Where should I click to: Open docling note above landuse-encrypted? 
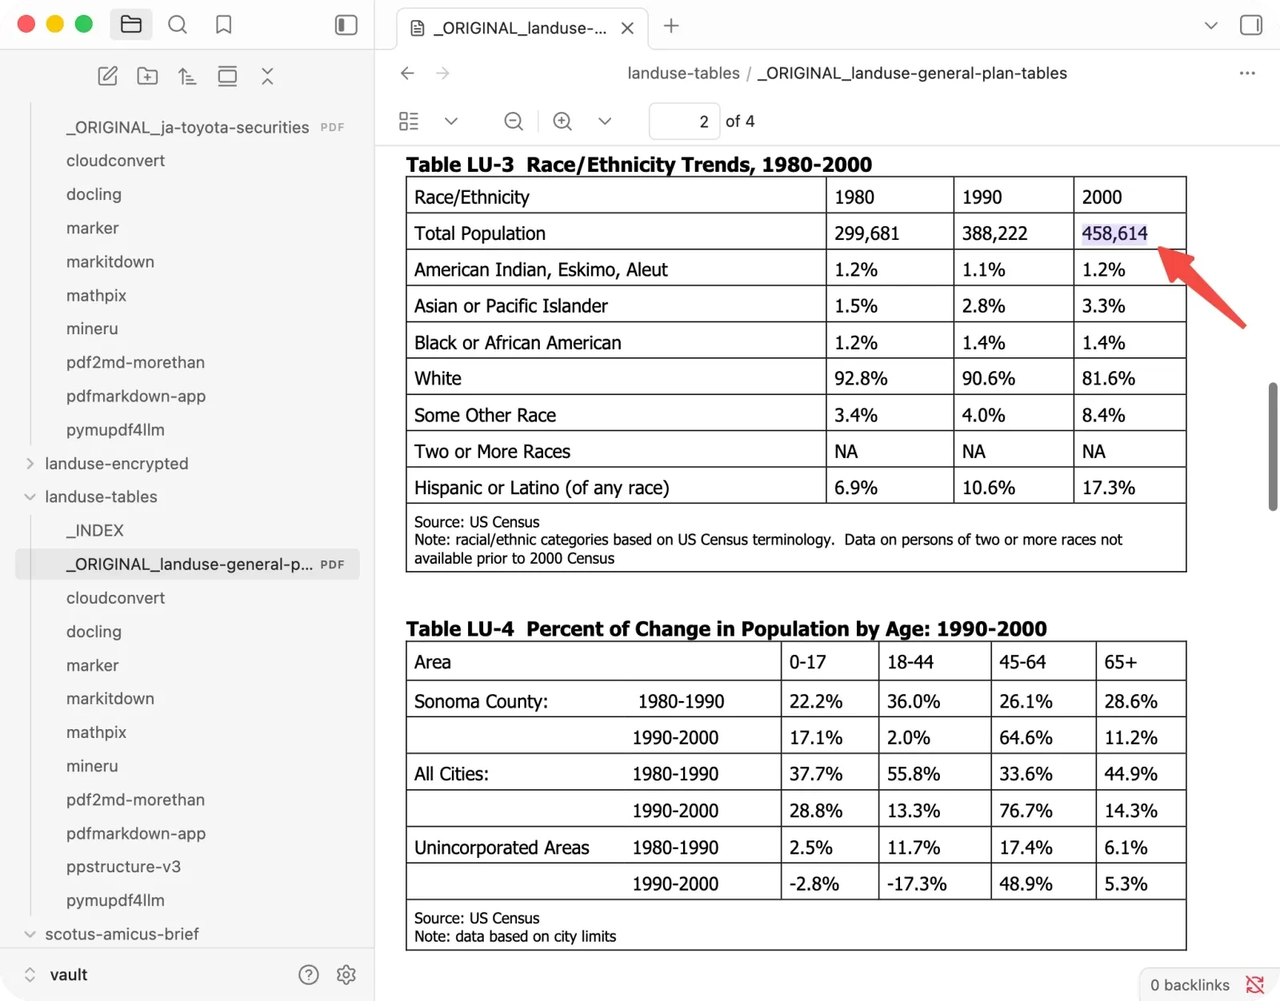(187, 195)
